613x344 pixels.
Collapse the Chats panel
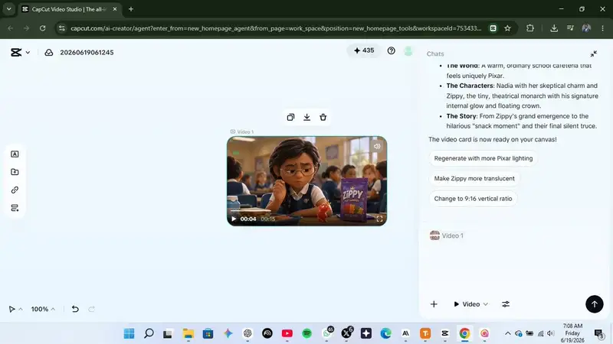coord(593,54)
